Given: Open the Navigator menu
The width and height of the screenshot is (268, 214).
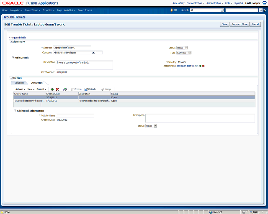Looking at the screenshot, I should [16, 10].
